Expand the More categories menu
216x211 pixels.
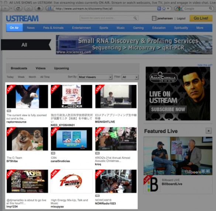point(200,28)
